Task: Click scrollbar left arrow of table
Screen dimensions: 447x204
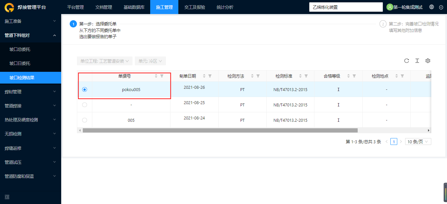Action: [79, 130]
